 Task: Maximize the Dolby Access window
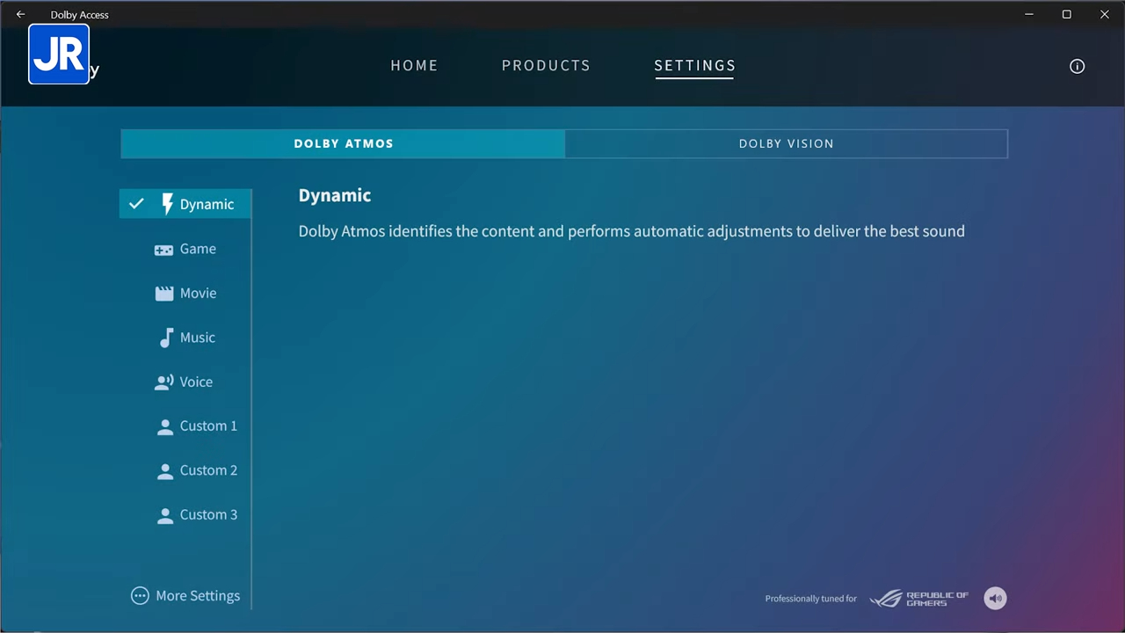point(1067,14)
